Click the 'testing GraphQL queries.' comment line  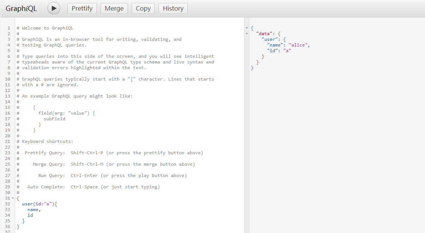pyautogui.click(x=52, y=45)
